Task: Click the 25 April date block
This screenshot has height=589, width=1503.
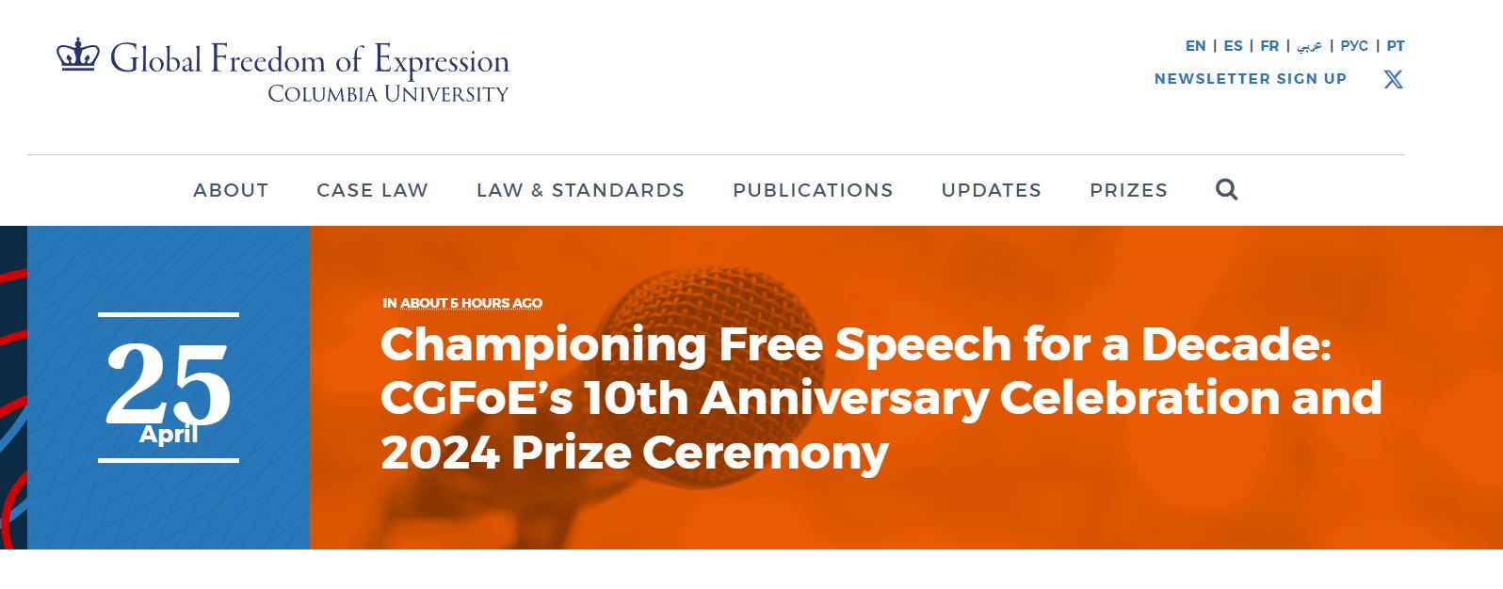Action: click(x=169, y=388)
